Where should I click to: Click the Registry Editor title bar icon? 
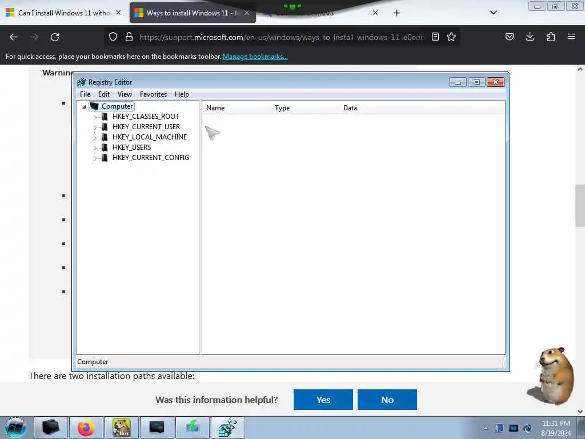(81, 82)
